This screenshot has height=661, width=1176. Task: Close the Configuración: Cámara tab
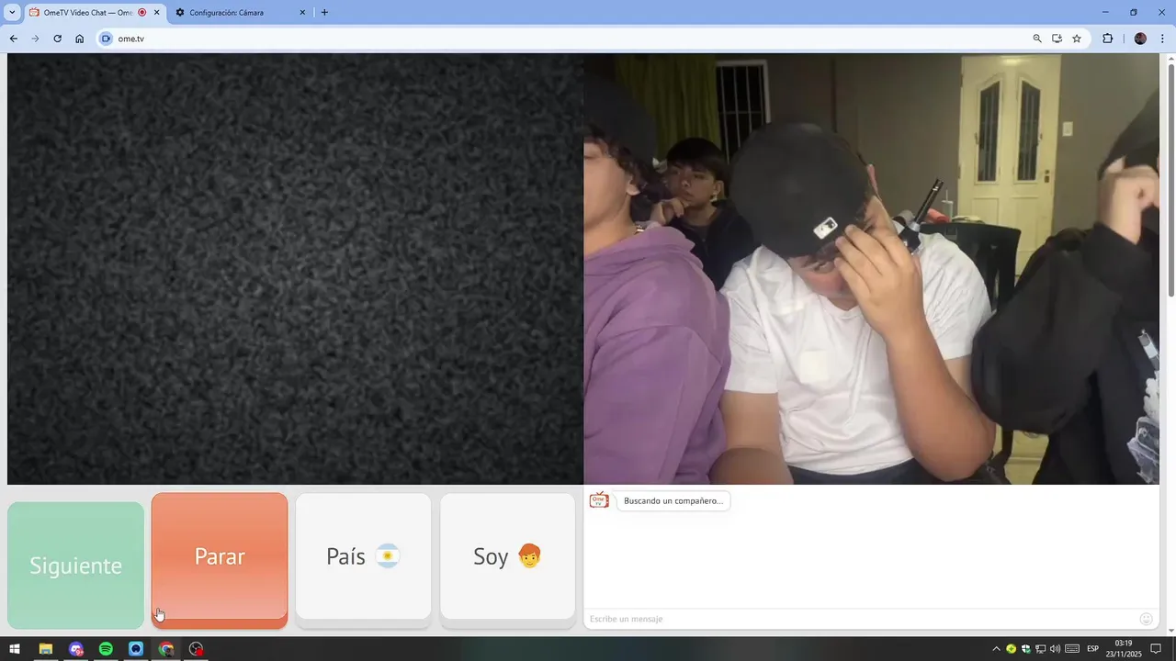tap(302, 13)
